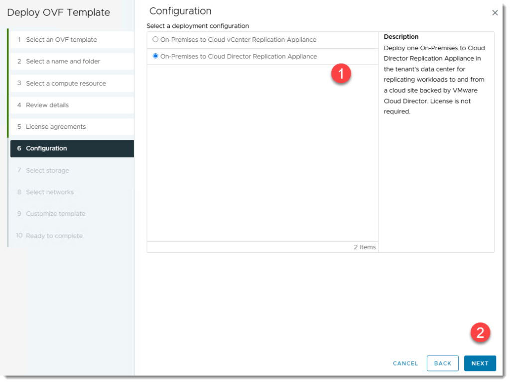
Task: Click step 9 Customize template
Action: point(55,214)
